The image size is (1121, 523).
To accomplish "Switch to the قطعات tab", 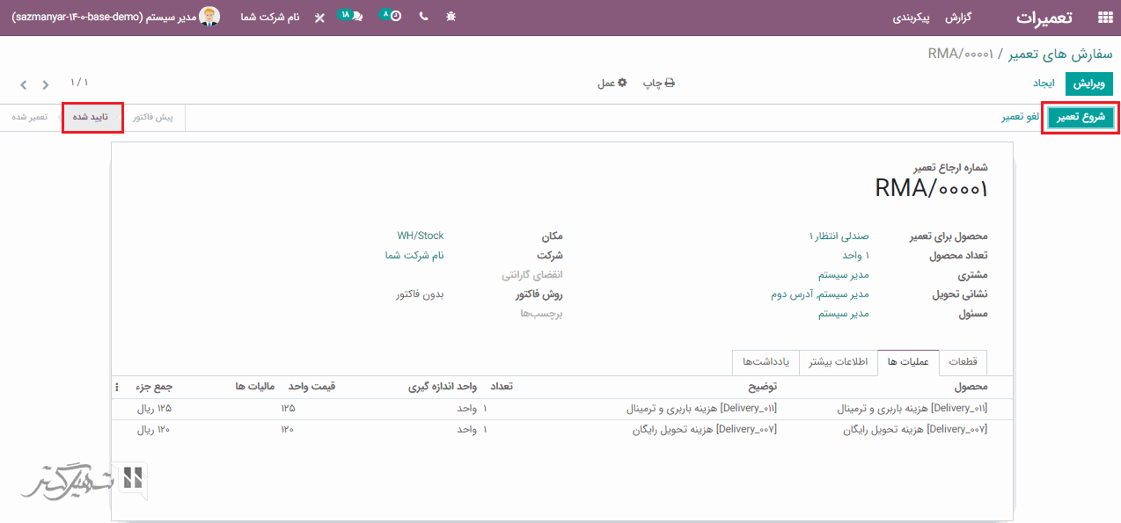I will pyautogui.click(x=963, y=362).
